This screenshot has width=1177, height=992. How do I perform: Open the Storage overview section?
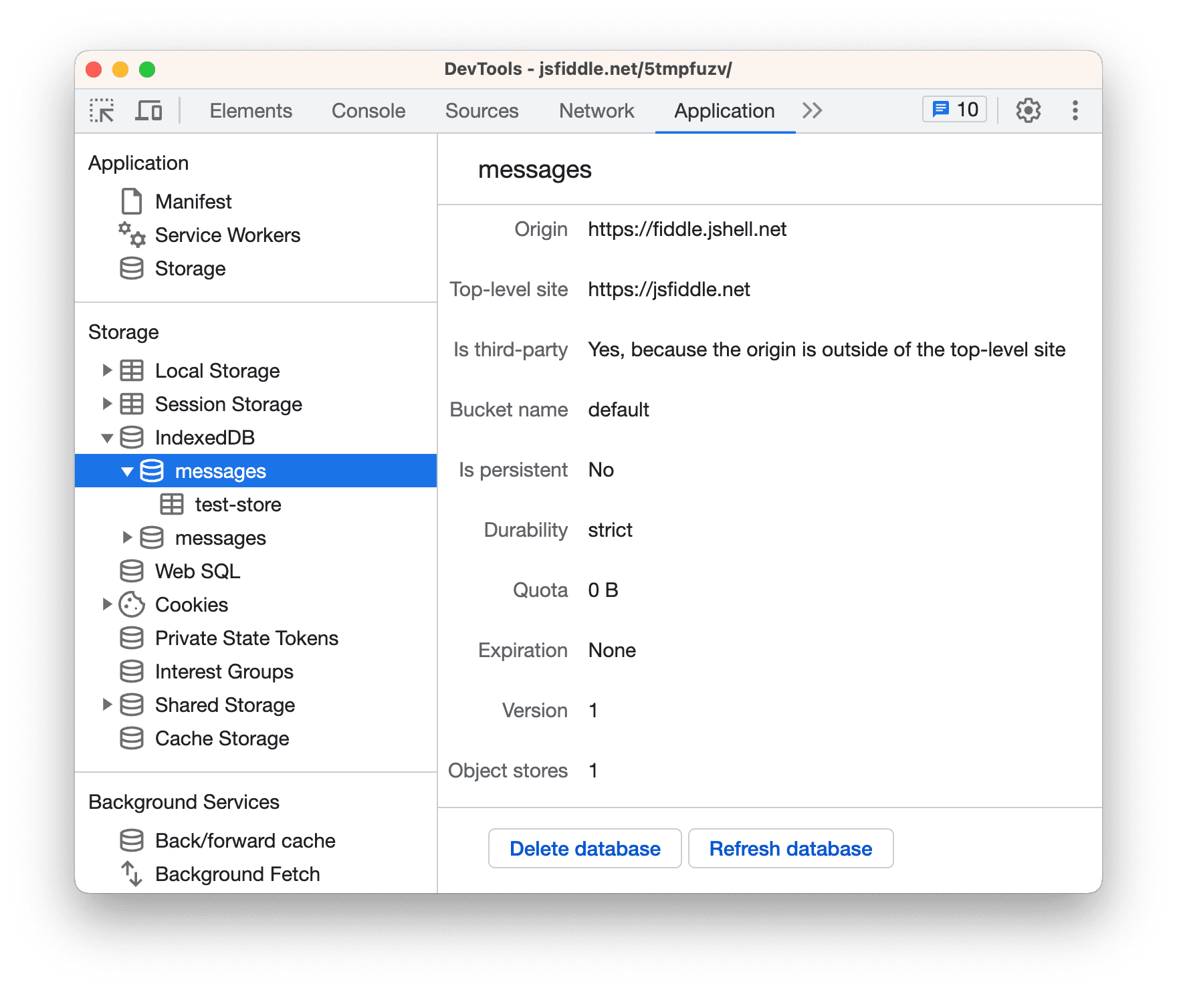(191, 268)
